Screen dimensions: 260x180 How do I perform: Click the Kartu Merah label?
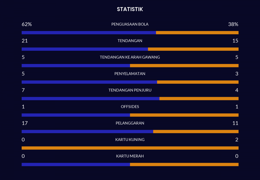tap(130, 156)
